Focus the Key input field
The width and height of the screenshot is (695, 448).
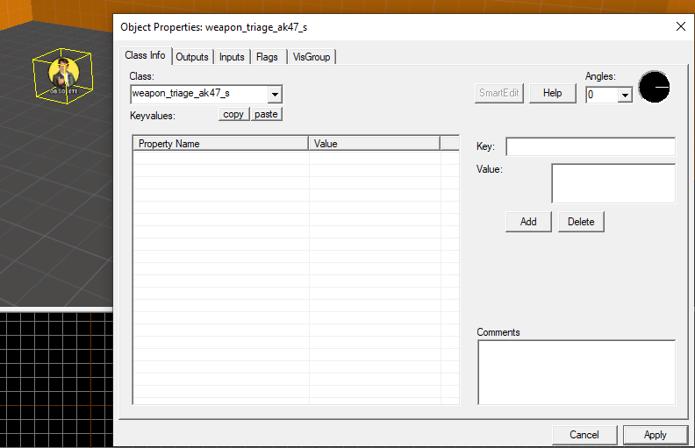click(x=591, y=146)
